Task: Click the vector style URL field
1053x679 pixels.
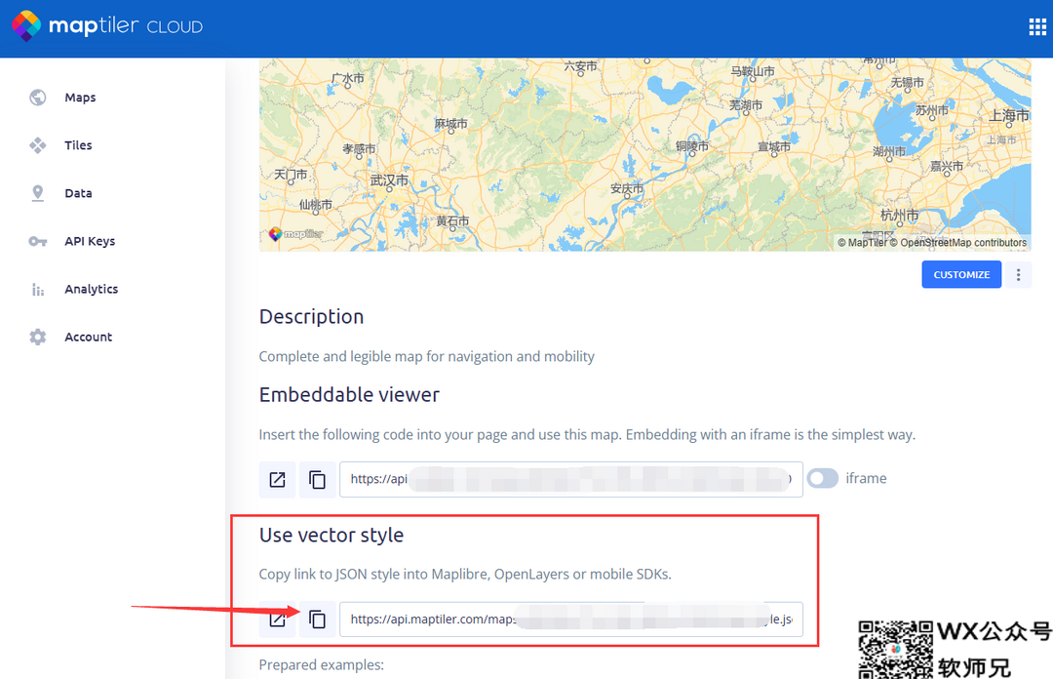Action: (x=570, y=619)
